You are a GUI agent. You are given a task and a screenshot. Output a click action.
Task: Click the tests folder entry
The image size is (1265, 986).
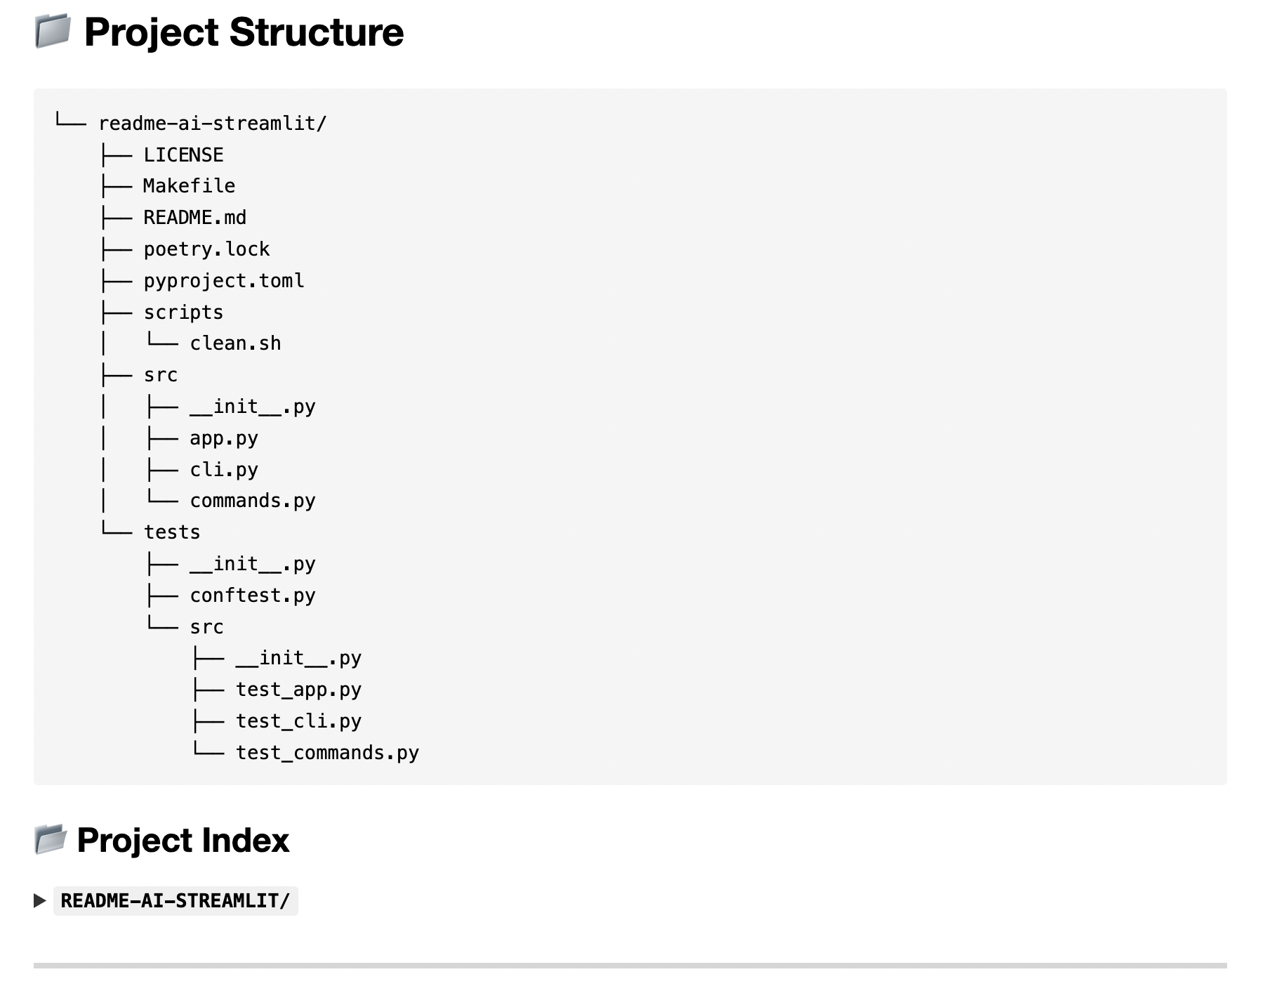172,532
